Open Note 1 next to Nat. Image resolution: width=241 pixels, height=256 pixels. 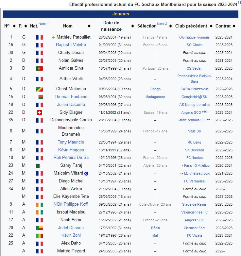[x=43, y=24]
